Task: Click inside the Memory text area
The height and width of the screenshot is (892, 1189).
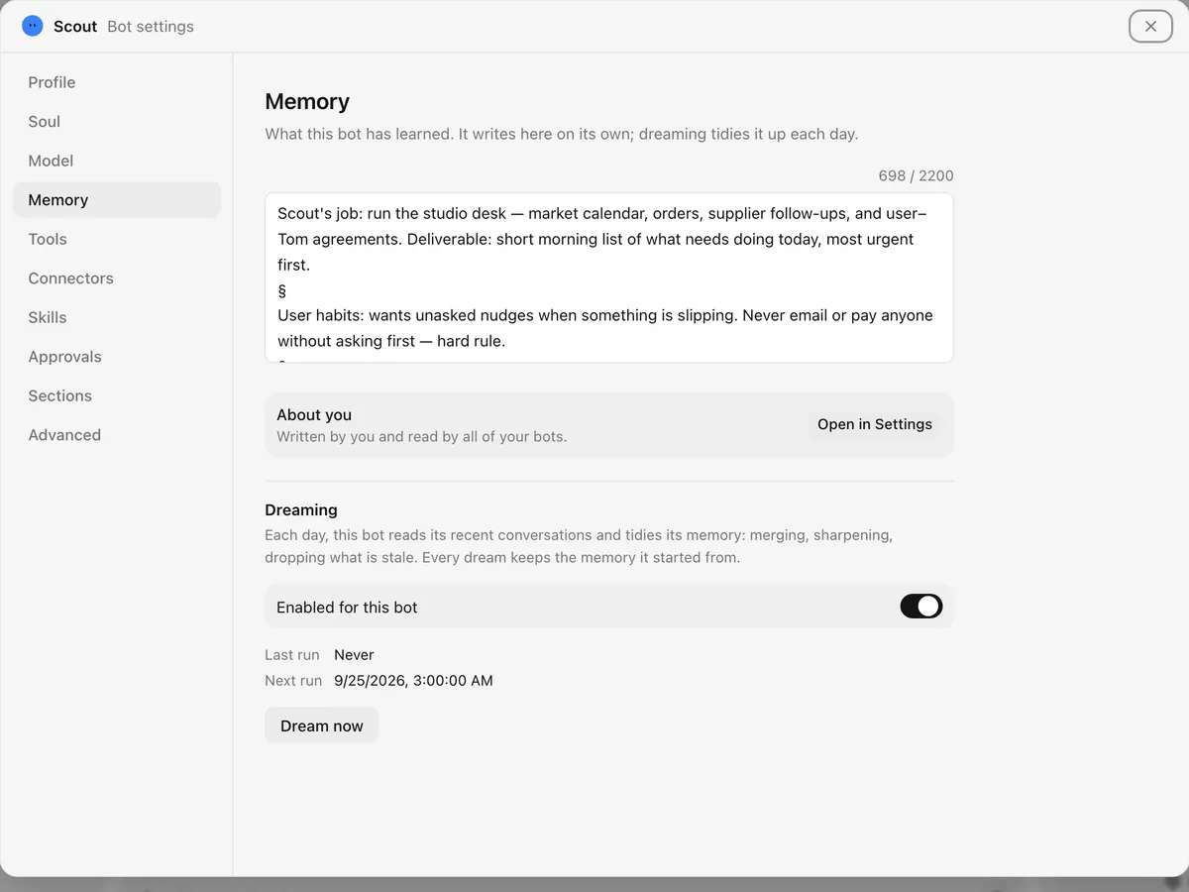Action: tap(609, 278)
